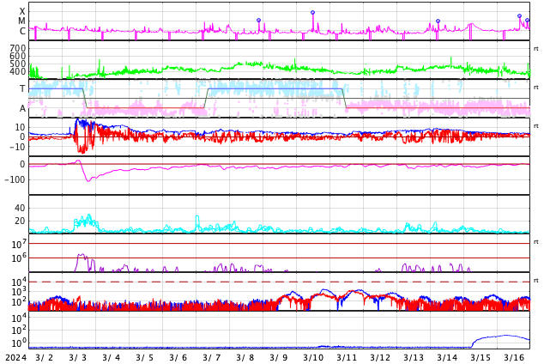Click the 'M' flare class axis label
The image size is (544, 364).
[21, 21]
